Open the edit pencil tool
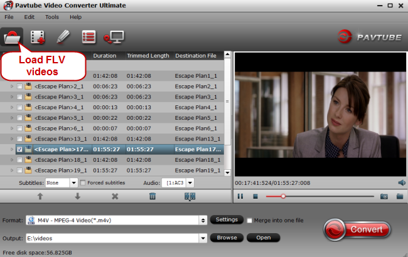This screenshot has width=408, height=257. 63,37
